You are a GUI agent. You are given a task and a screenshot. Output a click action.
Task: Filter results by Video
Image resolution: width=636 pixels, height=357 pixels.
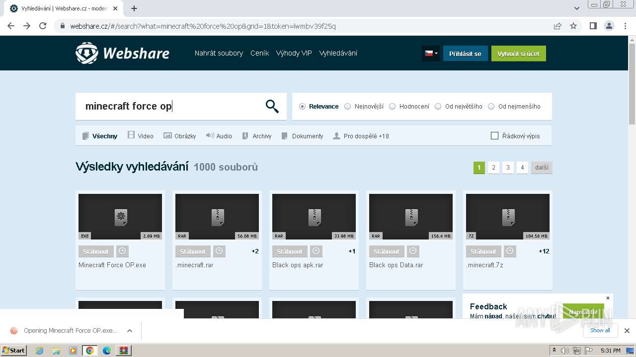click(141, 135)
